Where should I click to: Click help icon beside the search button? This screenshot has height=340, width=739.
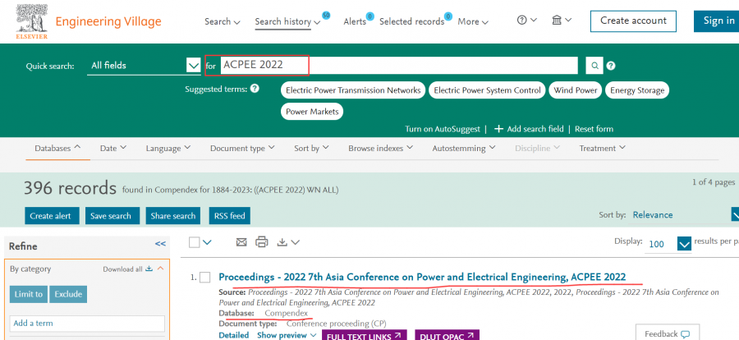[611, 66]
